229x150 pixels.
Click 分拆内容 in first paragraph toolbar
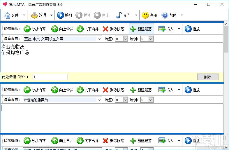point(35,29)
